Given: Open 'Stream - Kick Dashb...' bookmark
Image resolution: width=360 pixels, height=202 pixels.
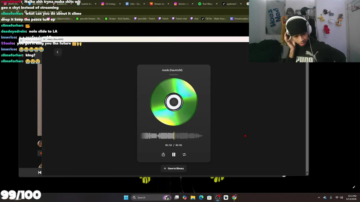Looking at the screenshot, I should click(x=118, y=19).
